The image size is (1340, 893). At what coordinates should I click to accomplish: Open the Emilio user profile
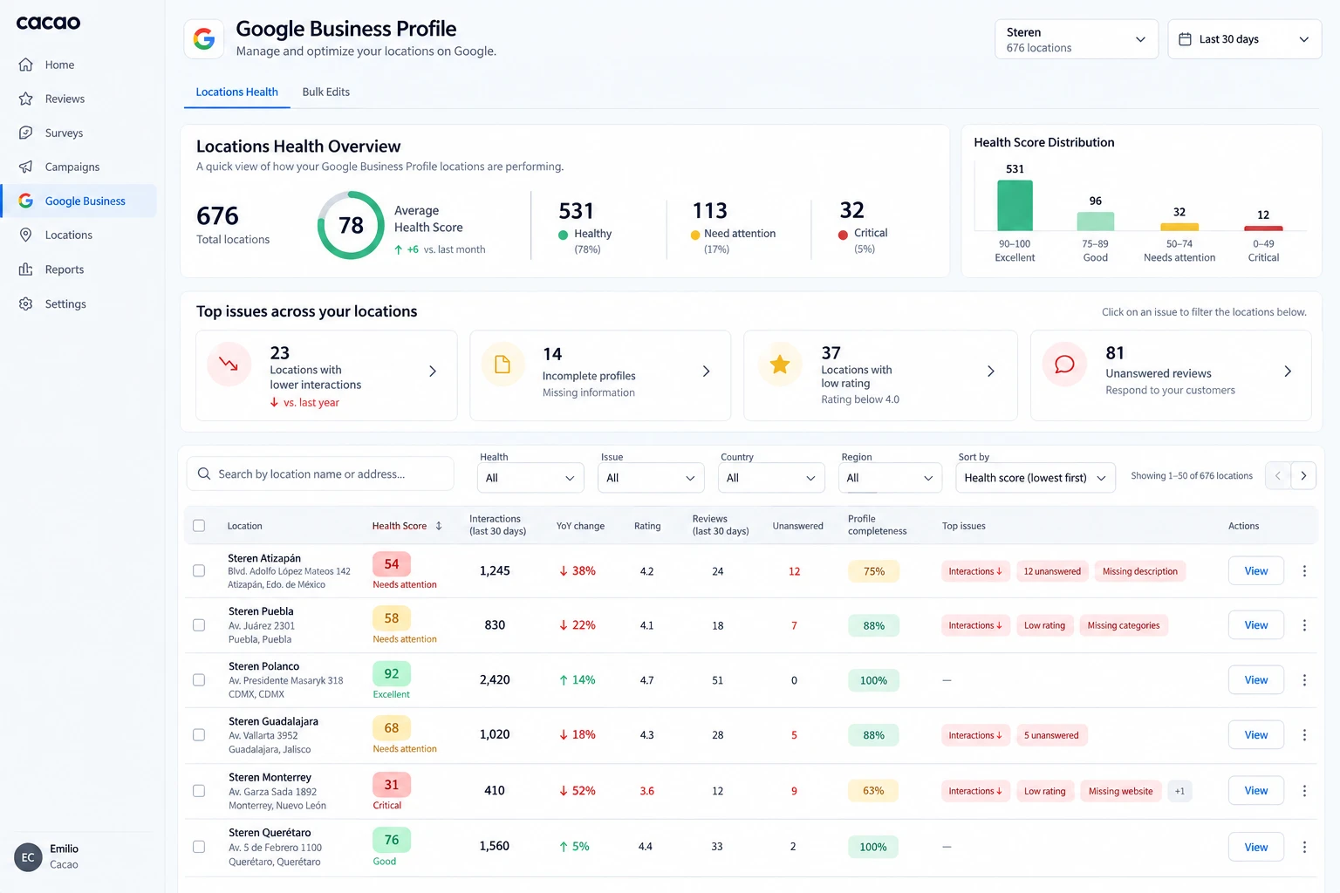coord(48,856)
